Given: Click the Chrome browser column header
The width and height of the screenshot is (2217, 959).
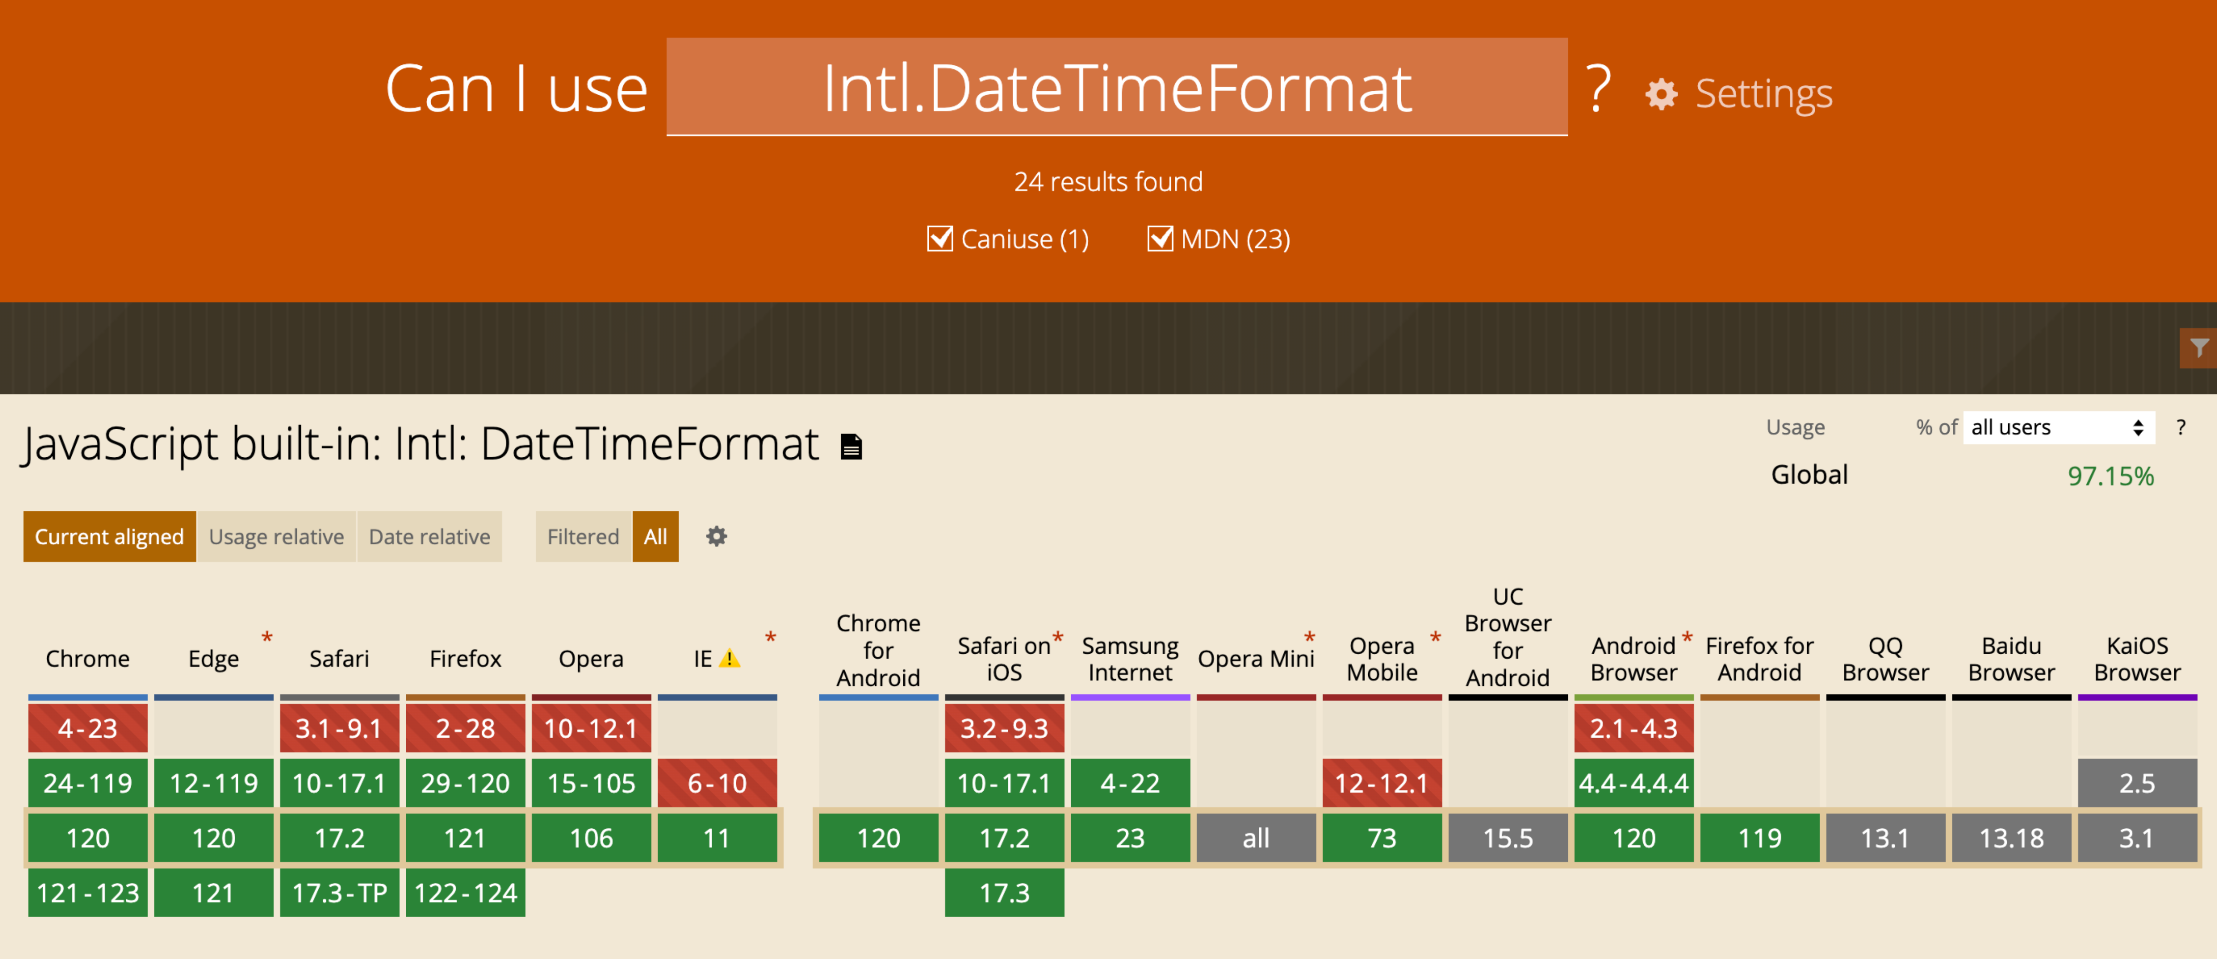Looking at the screenshot, I should [x=88, y=659].
